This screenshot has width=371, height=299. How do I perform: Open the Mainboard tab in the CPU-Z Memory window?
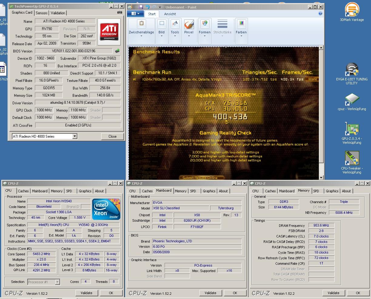tap(287, 191)
